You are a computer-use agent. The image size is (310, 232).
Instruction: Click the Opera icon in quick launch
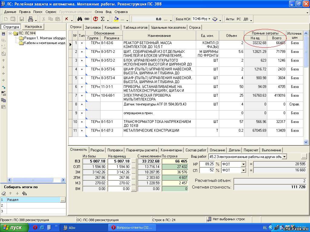coord(35,227)
